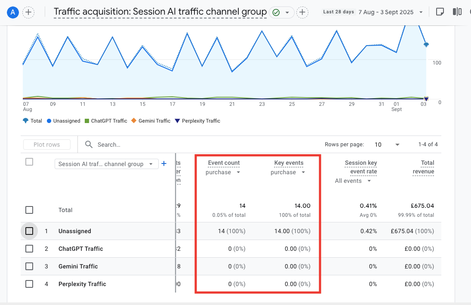
Task: Click the plus icon next to the checkmark
Action: pos(302,12)
